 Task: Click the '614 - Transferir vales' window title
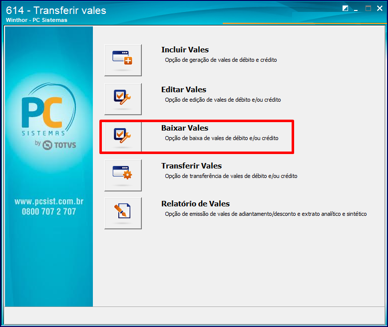(x=56, y=10)
